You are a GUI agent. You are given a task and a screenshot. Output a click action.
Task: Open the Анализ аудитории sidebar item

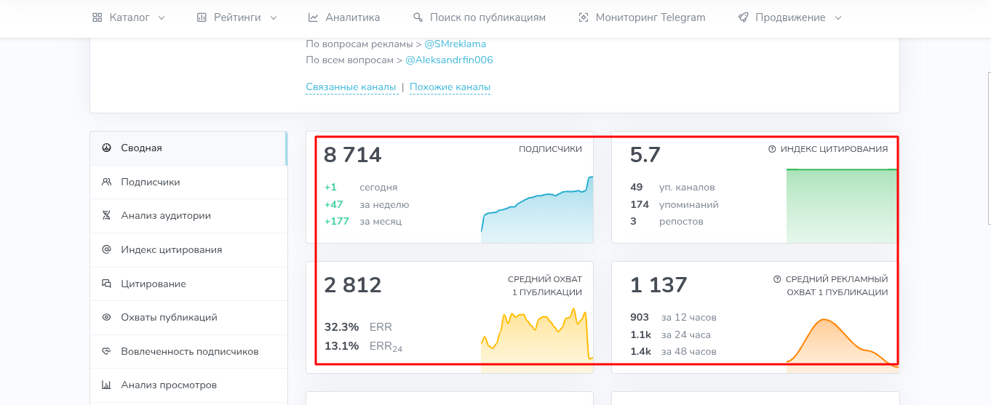[x=188, y=216]
